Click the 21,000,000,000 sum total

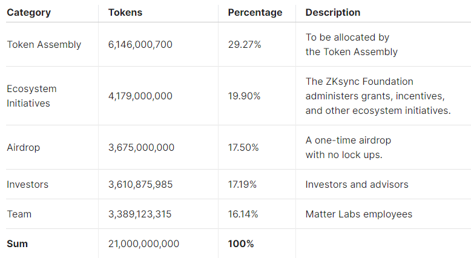point(143,243)
